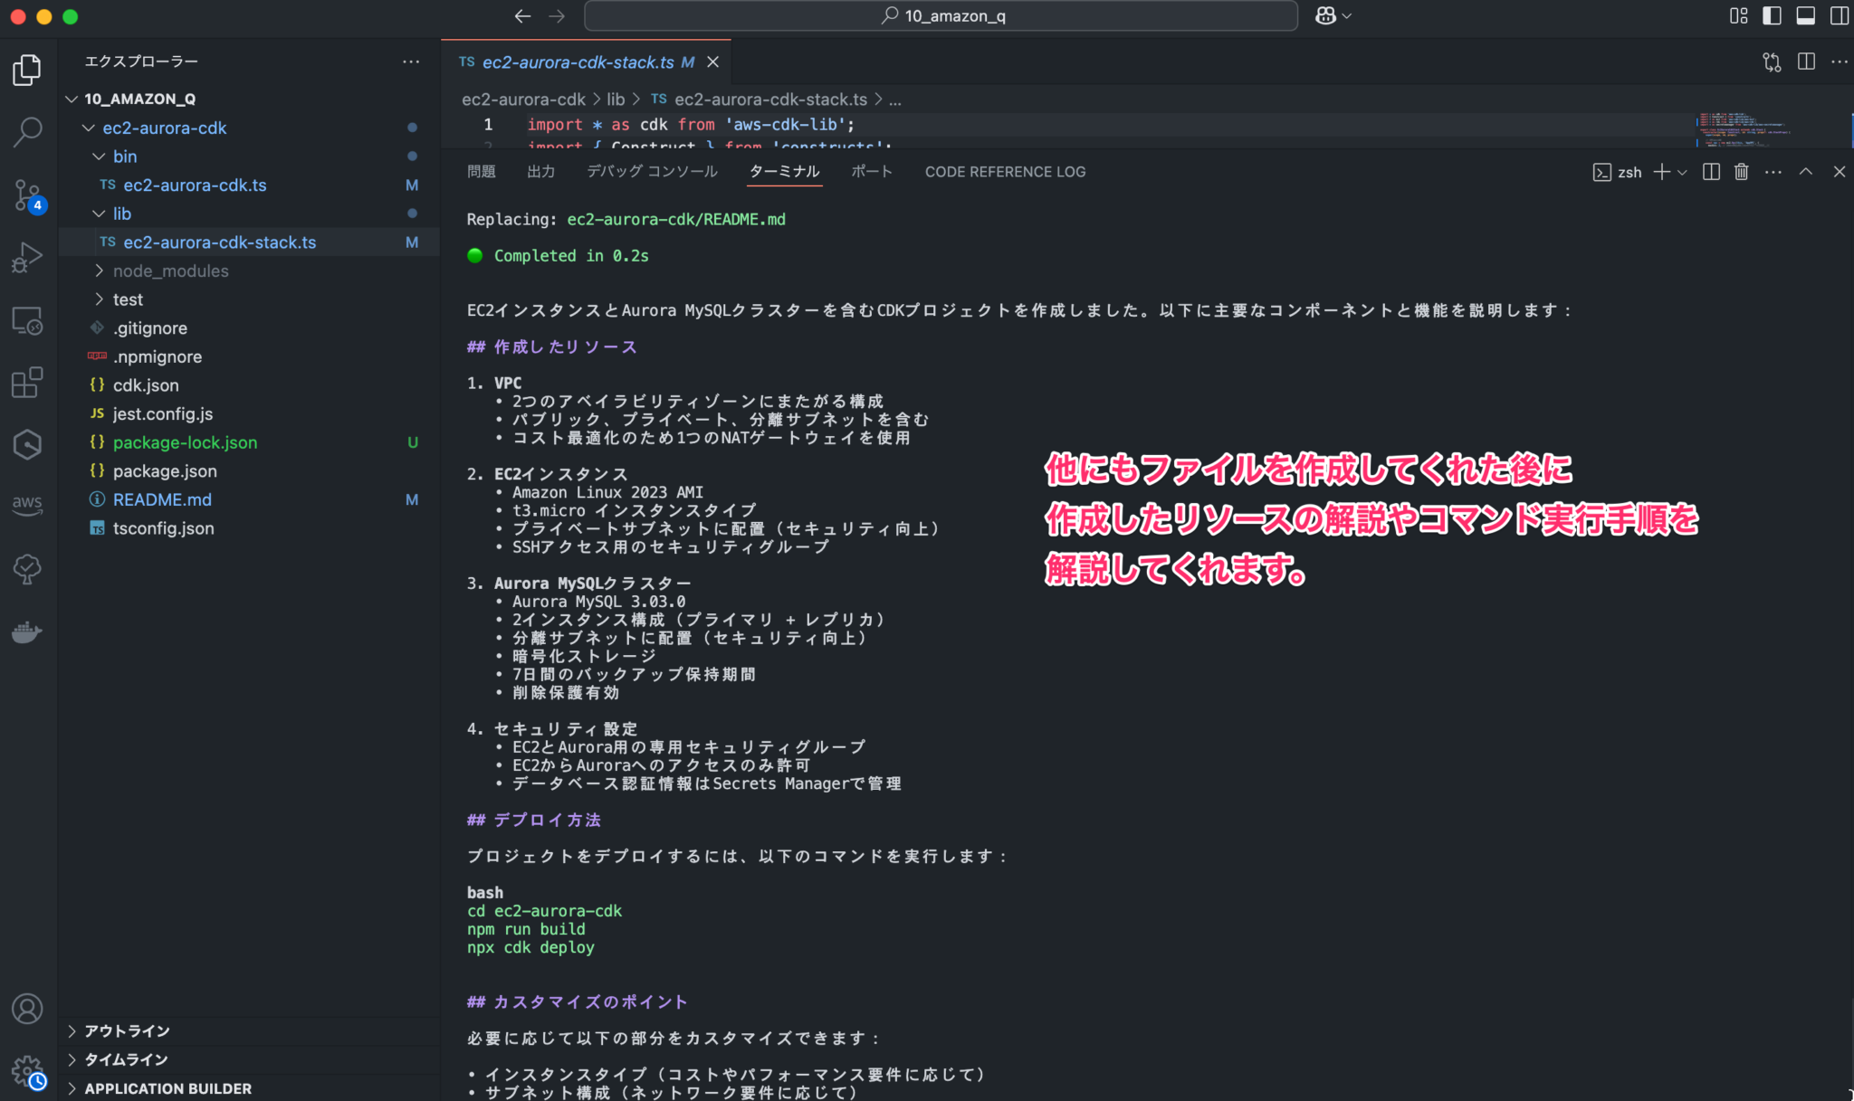Split the terminal using the split icon
1854x1101 pixels.
point(1711,172)
